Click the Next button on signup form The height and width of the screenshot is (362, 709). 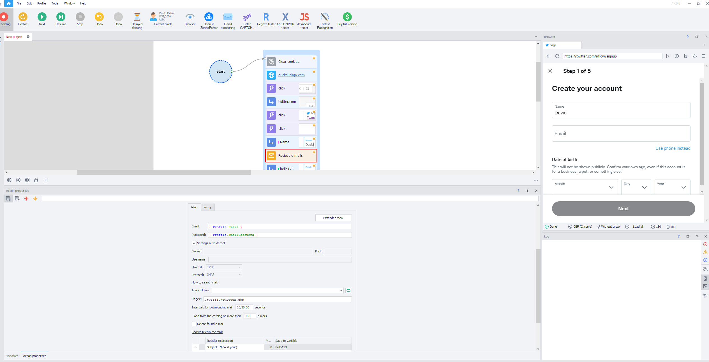623,209
